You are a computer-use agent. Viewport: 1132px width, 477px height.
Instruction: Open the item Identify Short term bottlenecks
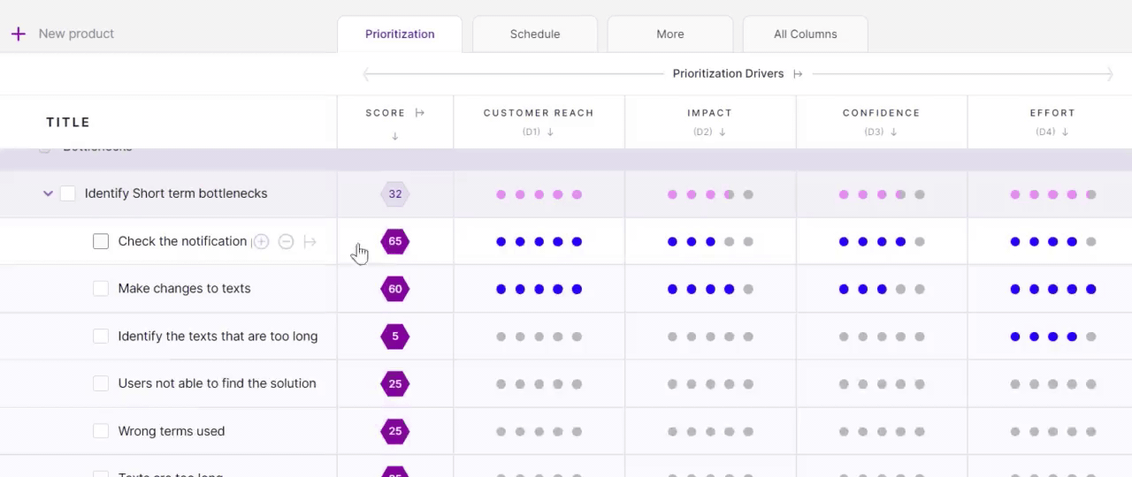coord(176,193)
